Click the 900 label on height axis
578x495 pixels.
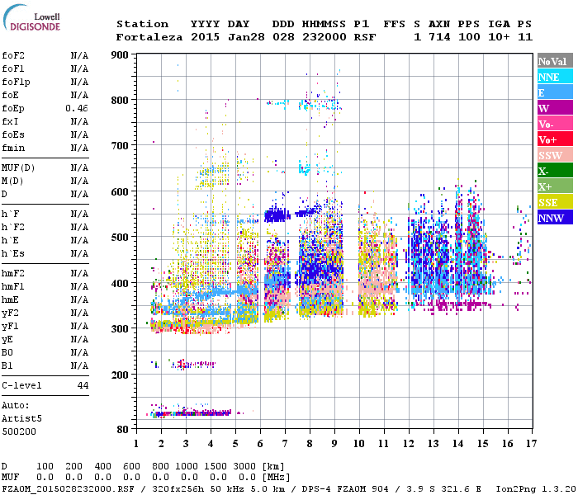[x=121, y=55]
